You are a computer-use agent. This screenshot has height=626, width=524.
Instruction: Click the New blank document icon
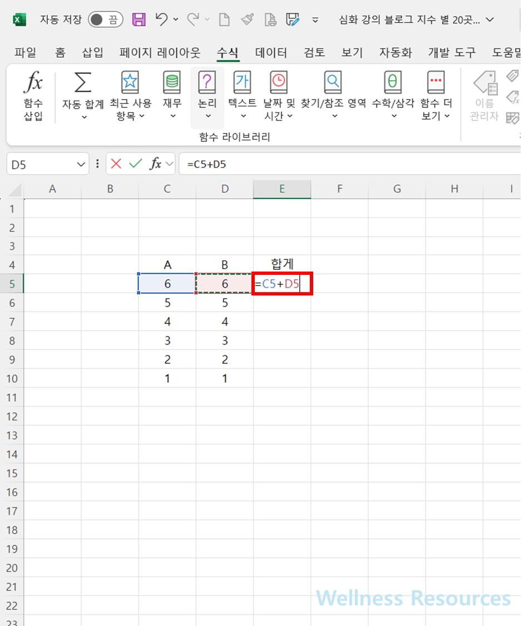click(x=224, y=19)
